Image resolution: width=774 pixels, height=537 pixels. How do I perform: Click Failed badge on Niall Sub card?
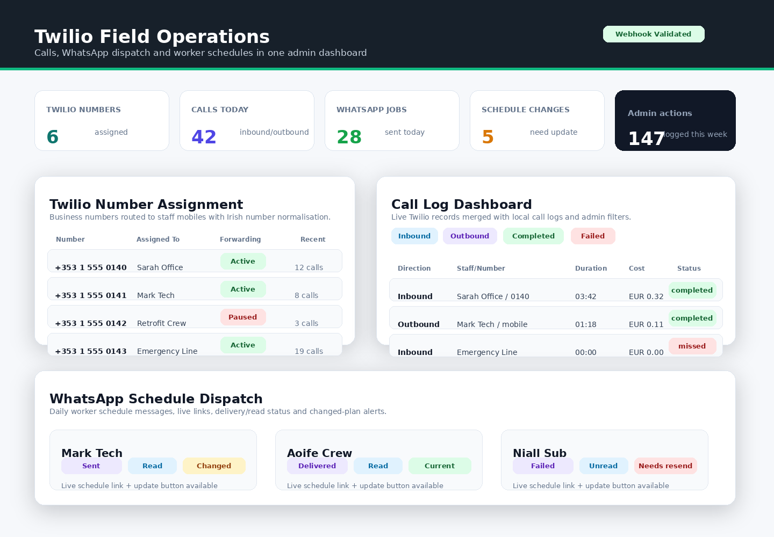(543, 466)
